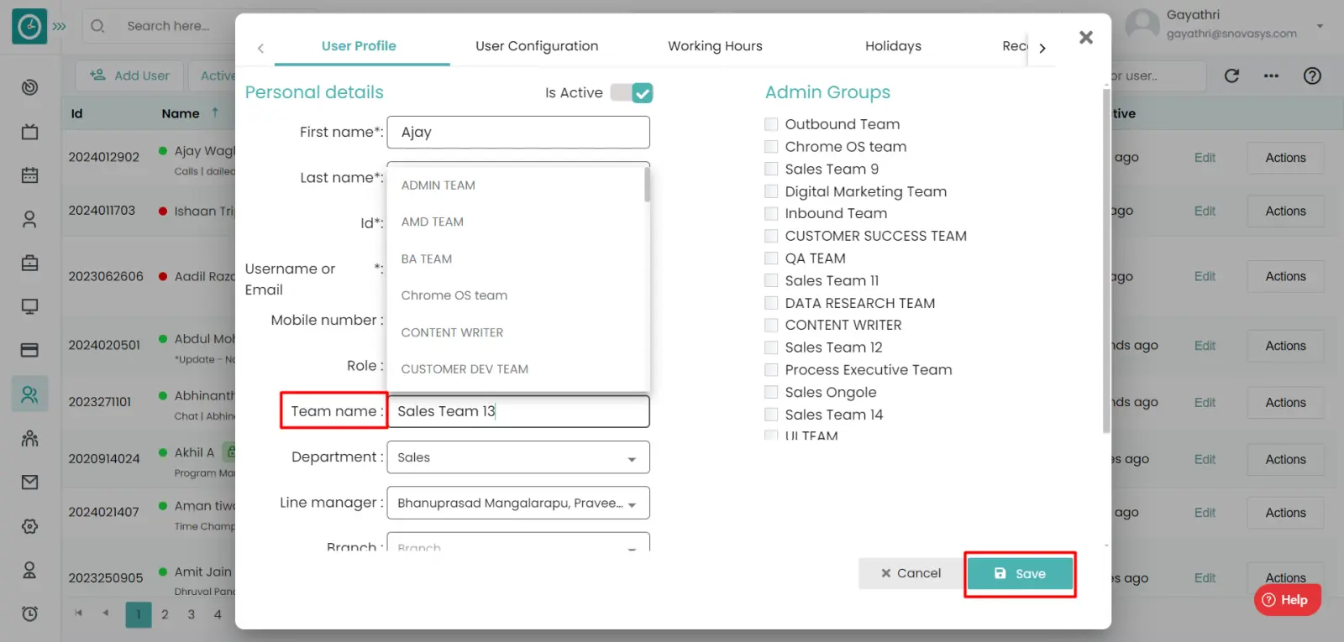Save the user profile changes
1344x642 pixels.
pyautogui.click(x=1020, y=574)
